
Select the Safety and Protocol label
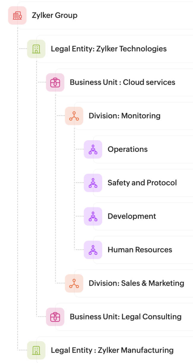(142, 183)
